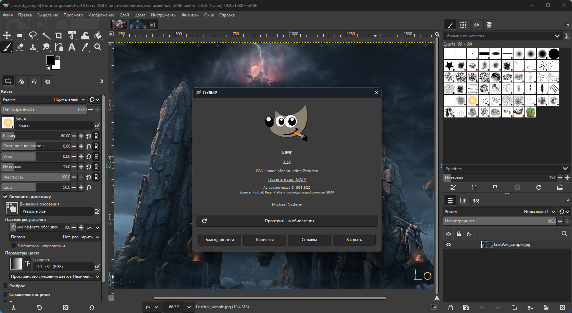The image size is (572, 313).
Task: Enable the 'Разброс' checkbox
Action: [x=5, y=286]
